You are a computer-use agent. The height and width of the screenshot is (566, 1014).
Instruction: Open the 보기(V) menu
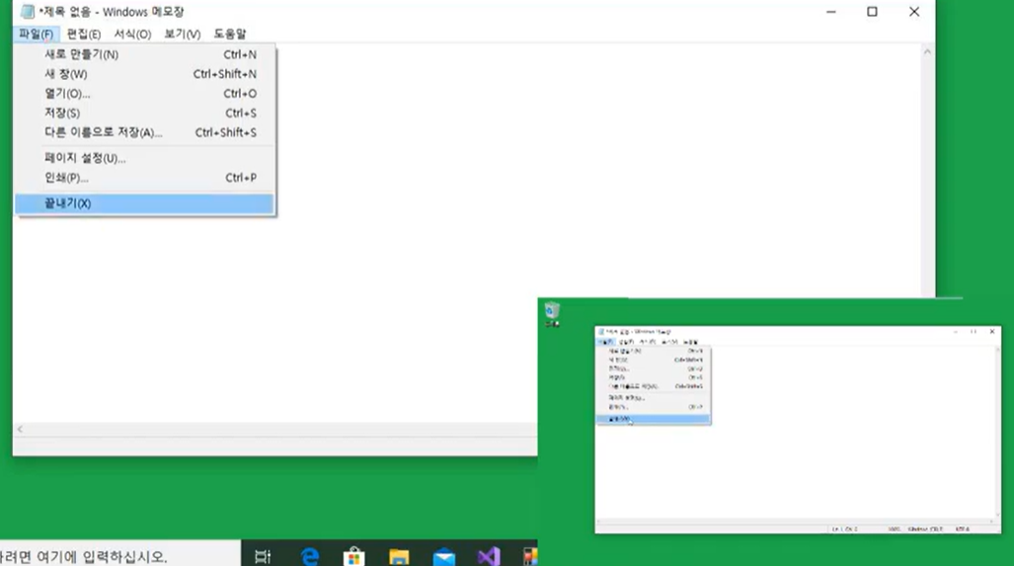pyautogui.click(x=182, y=34)
